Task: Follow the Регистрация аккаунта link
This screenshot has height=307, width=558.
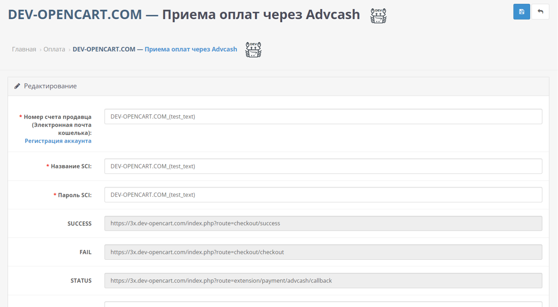Action: pos(58,141)
